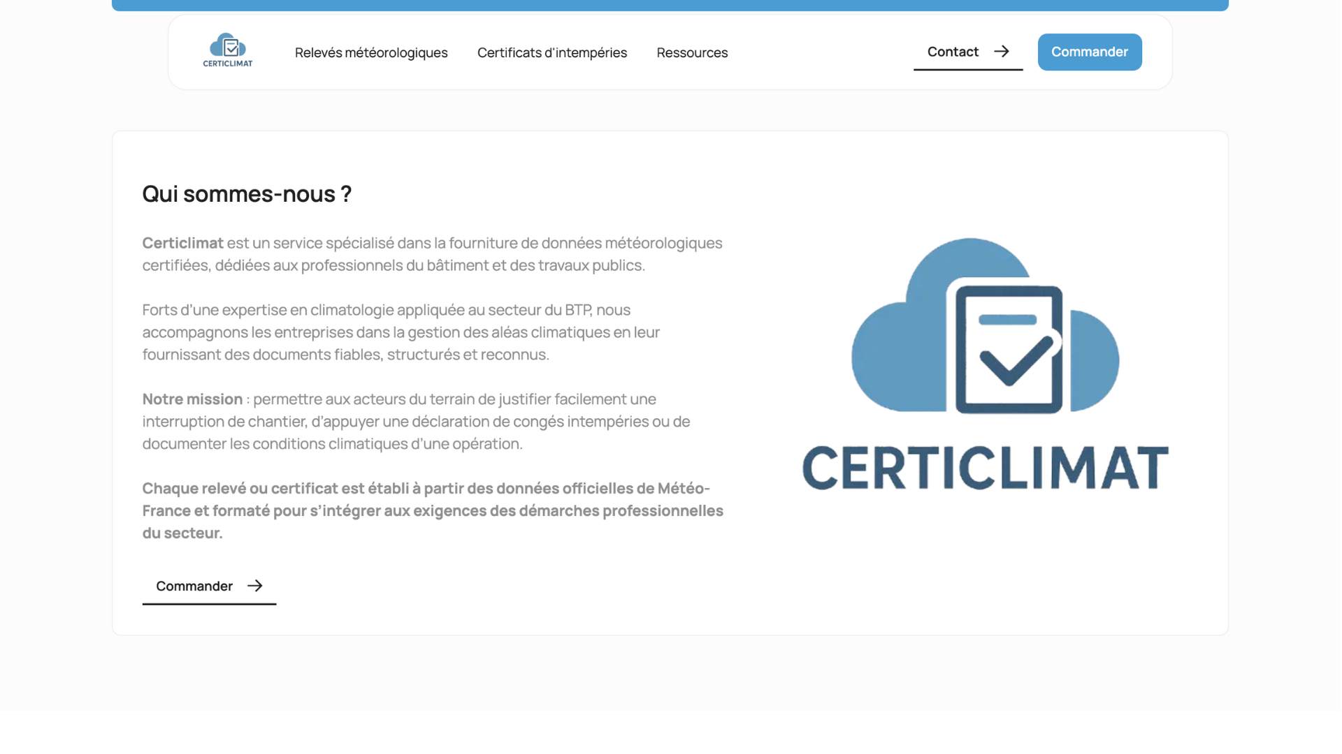Image resolution: width=1342 pixels, height=754 pixels.
Task: Open the Ressources menu item
Action: [692, 52]
